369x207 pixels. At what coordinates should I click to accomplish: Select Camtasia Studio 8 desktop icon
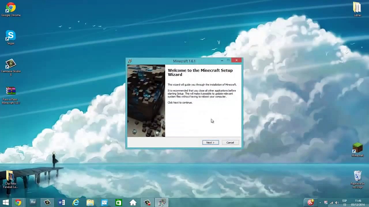11,68
